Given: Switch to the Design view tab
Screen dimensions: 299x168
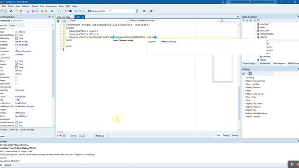Looking at the screenshot, I should click(226, 135).
